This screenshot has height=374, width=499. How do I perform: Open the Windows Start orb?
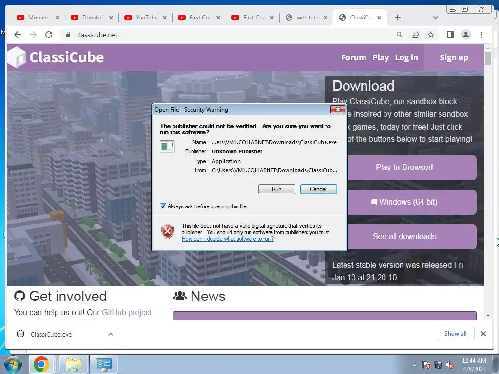coord(13,364)
